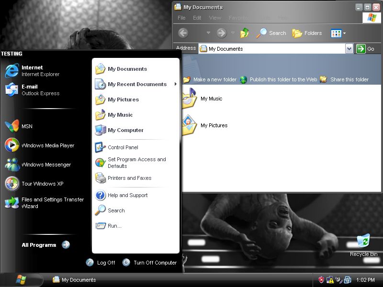
Task: Click the My Documents title bar
Action: [264, 7]
